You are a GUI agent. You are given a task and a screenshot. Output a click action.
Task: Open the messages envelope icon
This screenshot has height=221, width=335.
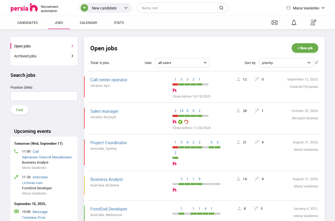[274, 23]
